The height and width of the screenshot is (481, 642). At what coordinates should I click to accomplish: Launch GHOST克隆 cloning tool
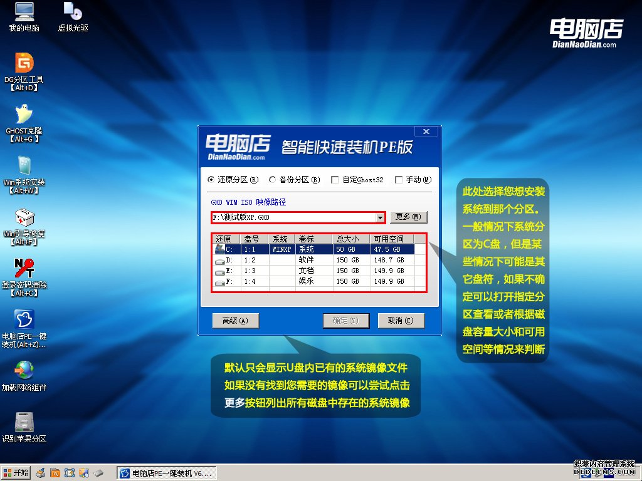tap(23, 116)
